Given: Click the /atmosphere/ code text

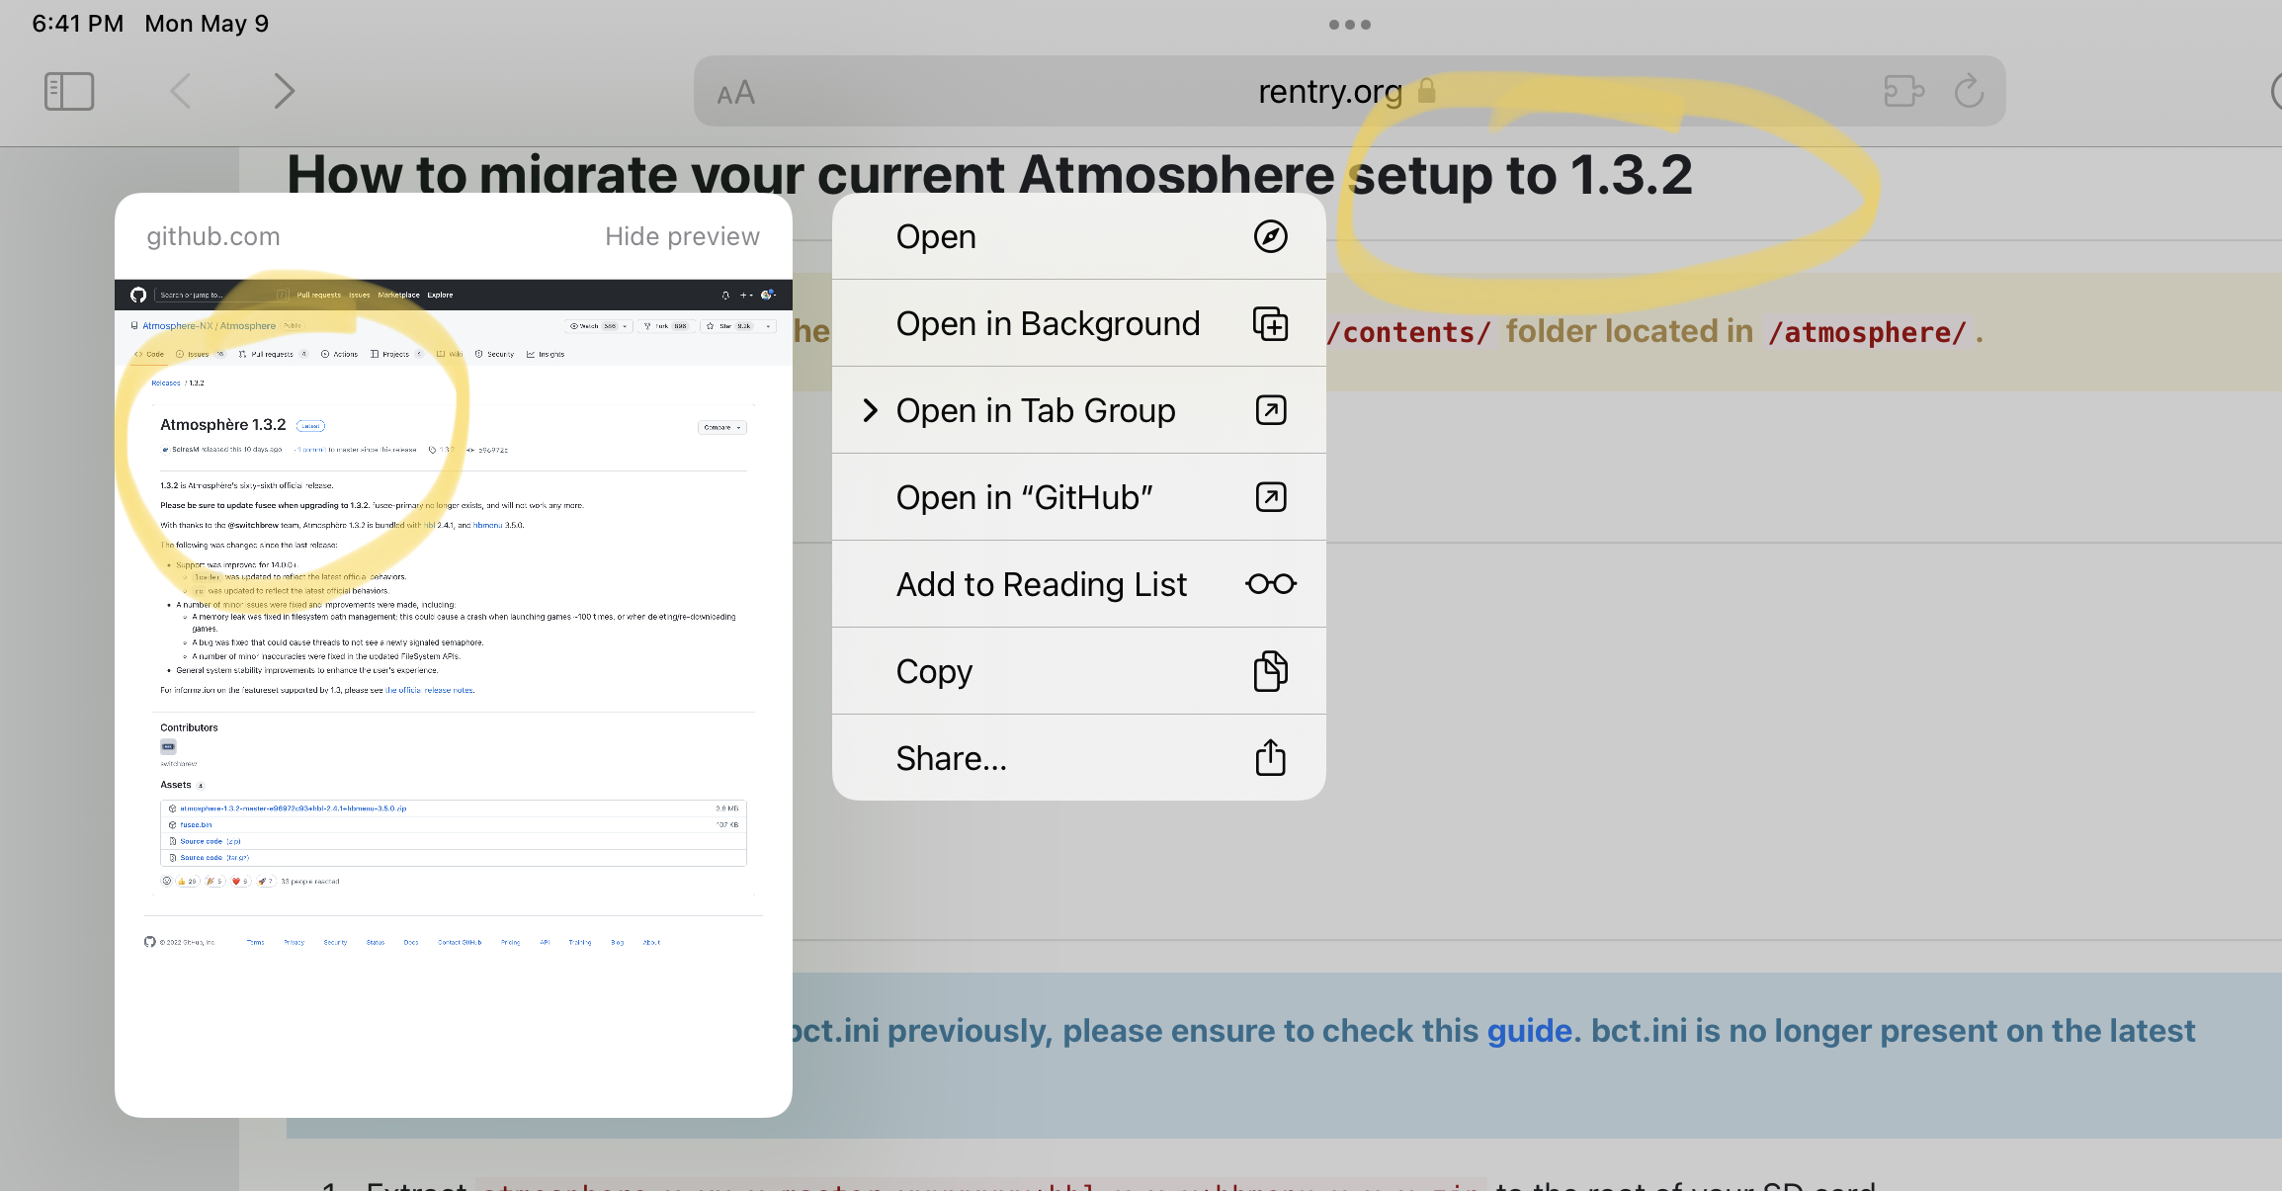Looking at the screenshot, I should click(1867, 332).
